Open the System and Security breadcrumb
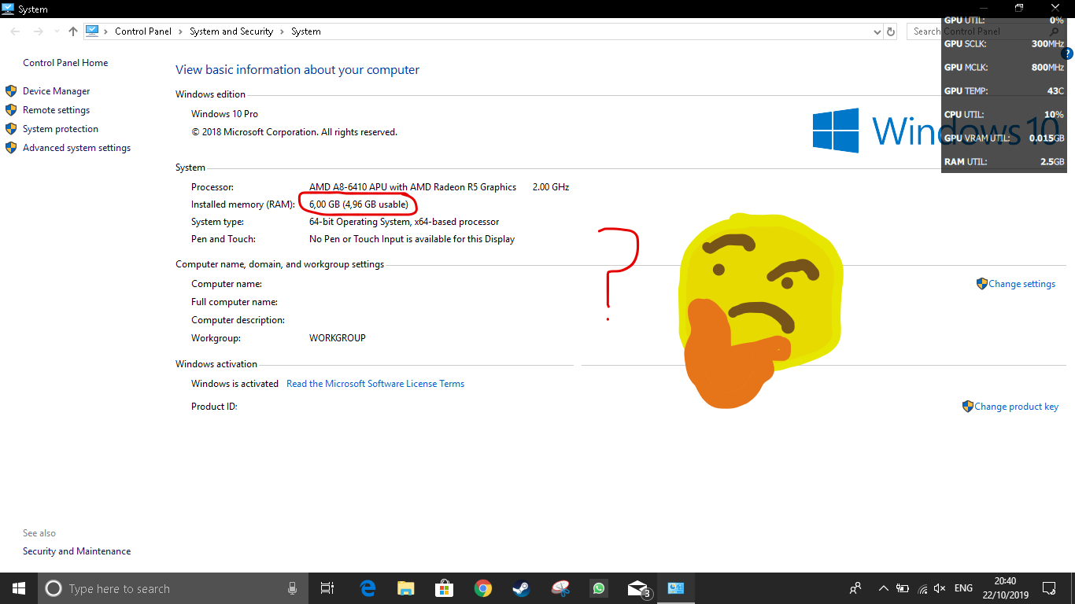 tap(231, 31)
